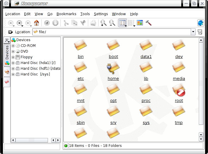Select the Devices root tree item
This screenshot has width=208, height=154.
coord(21,40)
